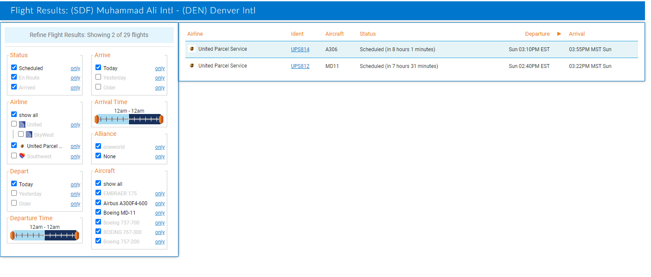
Task: Click UPS logo icon in UPS812 row
Action: pyautogui.click(x=192, y=66)
